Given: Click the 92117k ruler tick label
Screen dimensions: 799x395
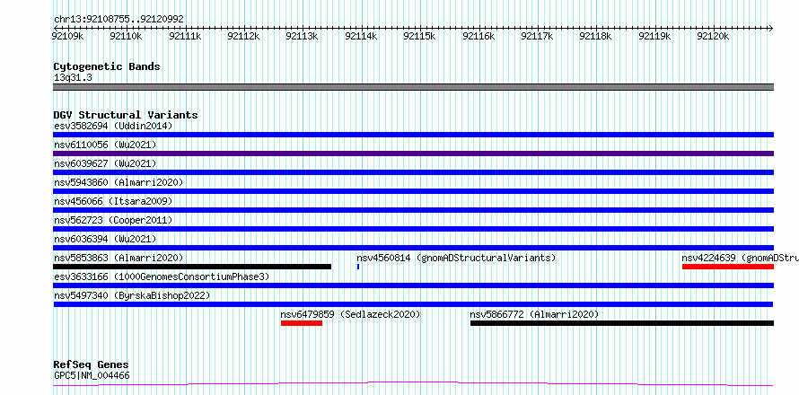Looking at the screenshot, I should (x=537, y=36).
